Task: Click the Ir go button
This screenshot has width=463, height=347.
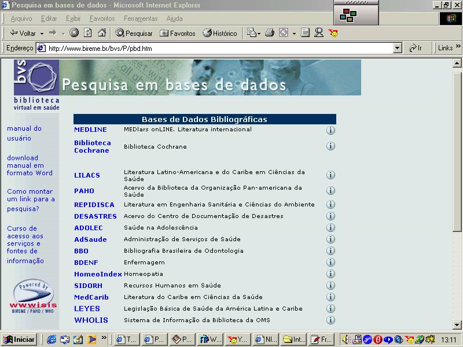Action: [x=415, y=48]
